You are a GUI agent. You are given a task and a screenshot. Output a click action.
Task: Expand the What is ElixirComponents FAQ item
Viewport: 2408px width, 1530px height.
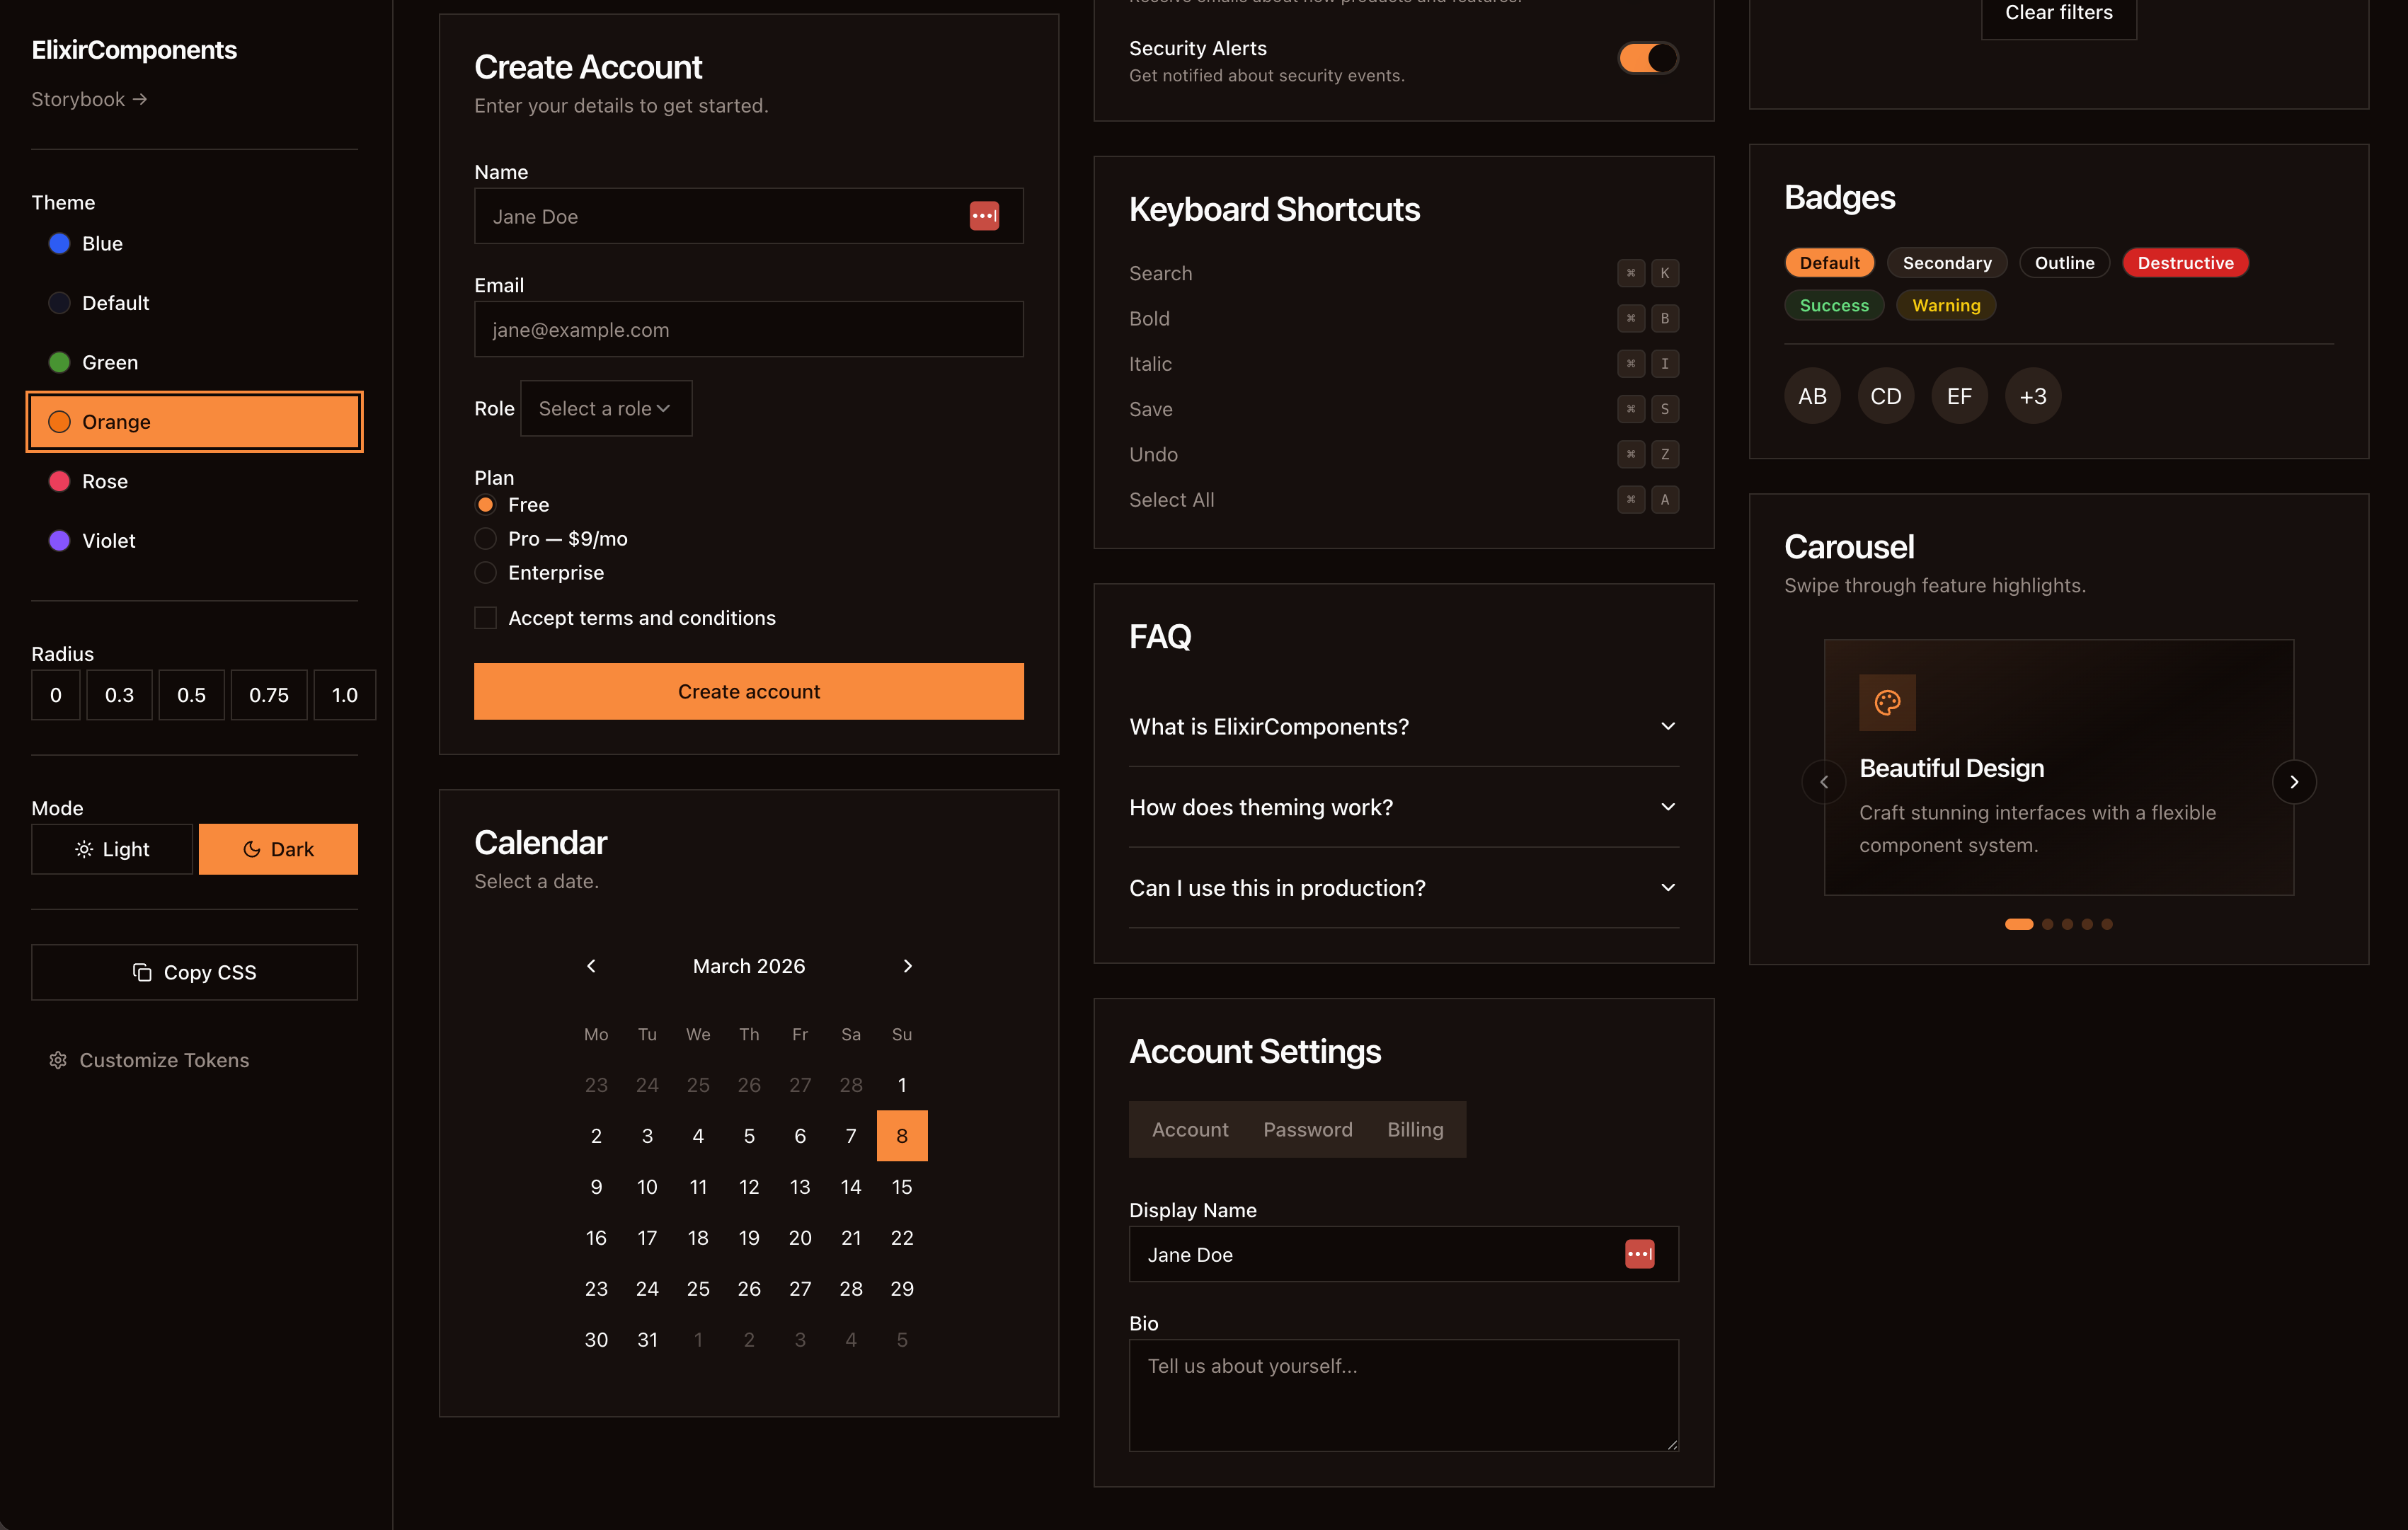pyautogui.click(x=1402, y=726)
